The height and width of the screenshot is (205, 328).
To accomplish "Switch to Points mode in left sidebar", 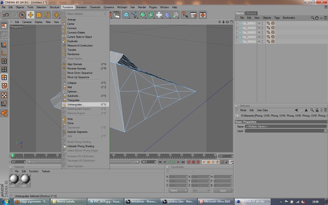I will point(4,61).
